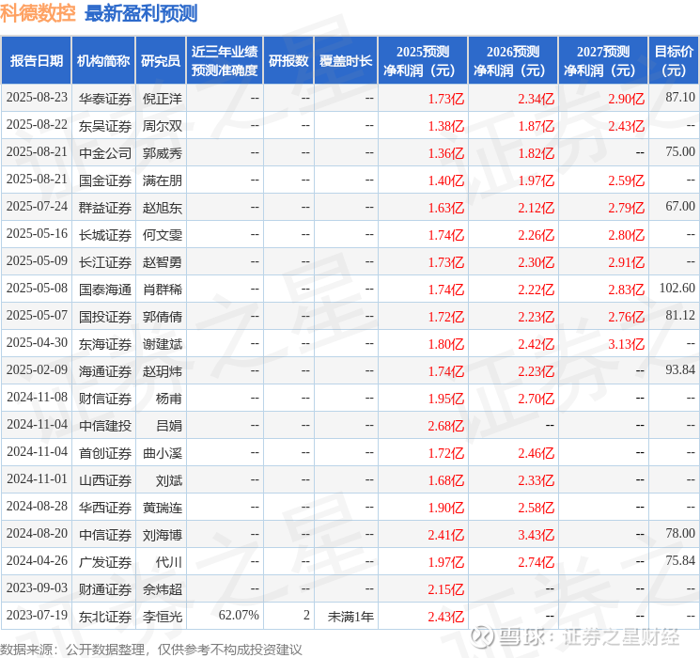Click target price 87.10

coord(680,97)
